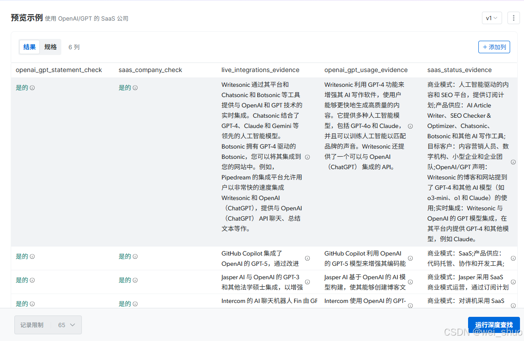Open the three-dot more options menu
The image size is (524, 341).
pos(513,18)
